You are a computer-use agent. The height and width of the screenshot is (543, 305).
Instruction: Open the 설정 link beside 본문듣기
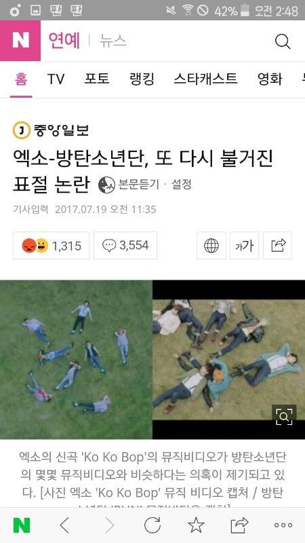(x=182, y=185)
